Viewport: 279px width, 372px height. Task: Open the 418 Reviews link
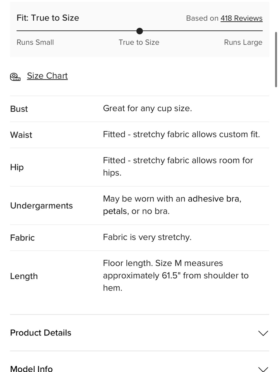241,18
